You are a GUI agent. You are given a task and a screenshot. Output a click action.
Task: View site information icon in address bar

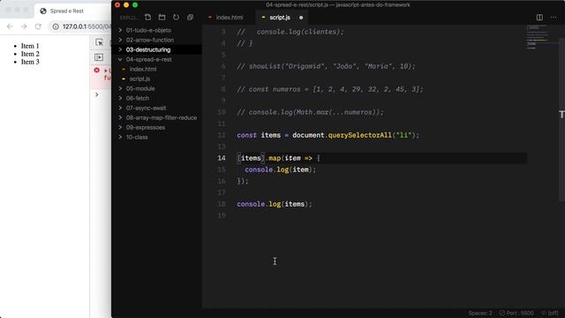click(x=56, y=26)
